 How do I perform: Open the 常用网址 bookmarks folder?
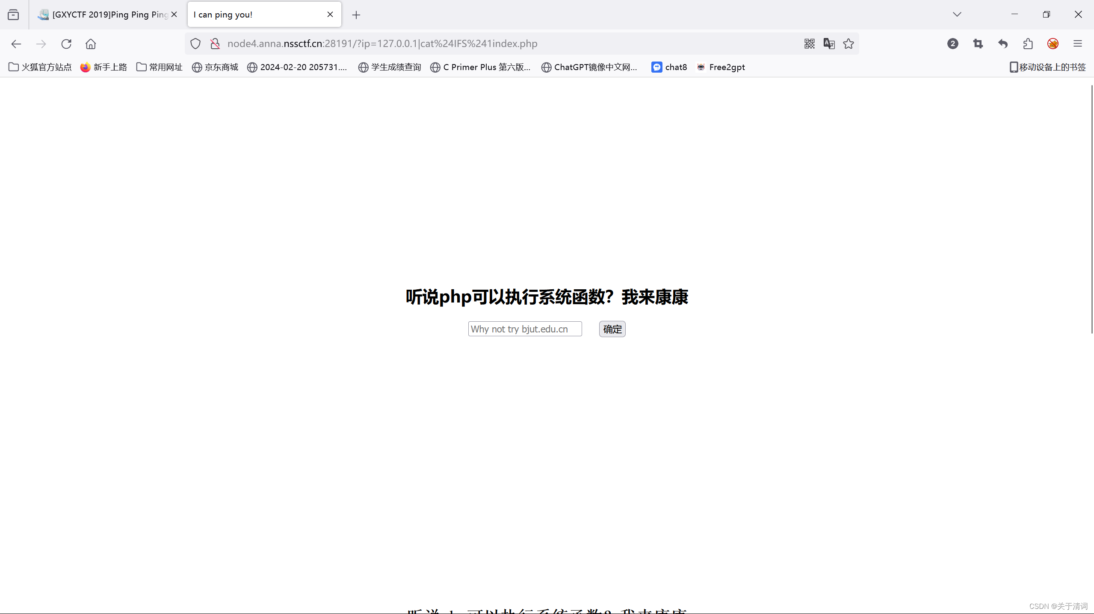[x=160, y=67]
